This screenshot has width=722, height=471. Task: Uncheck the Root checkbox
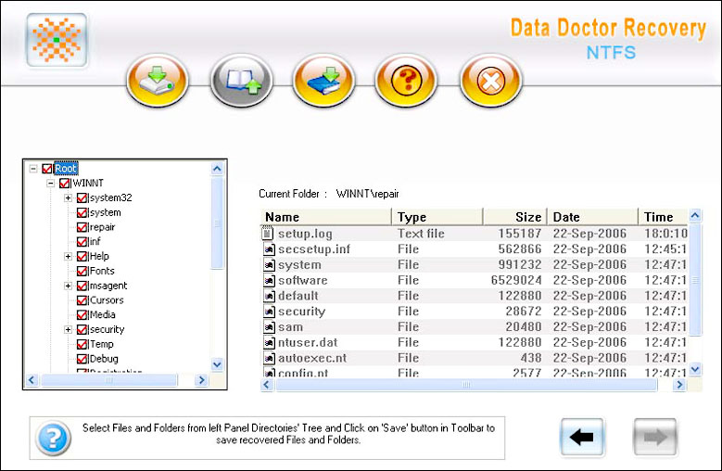[x=47, y=169]
